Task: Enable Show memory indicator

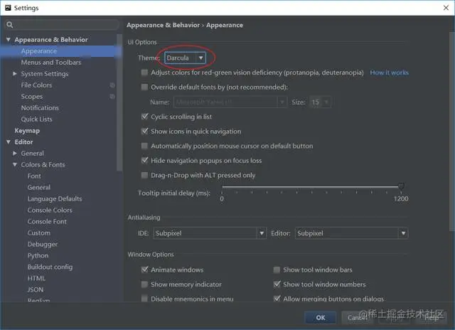Action: pos(144,284)
